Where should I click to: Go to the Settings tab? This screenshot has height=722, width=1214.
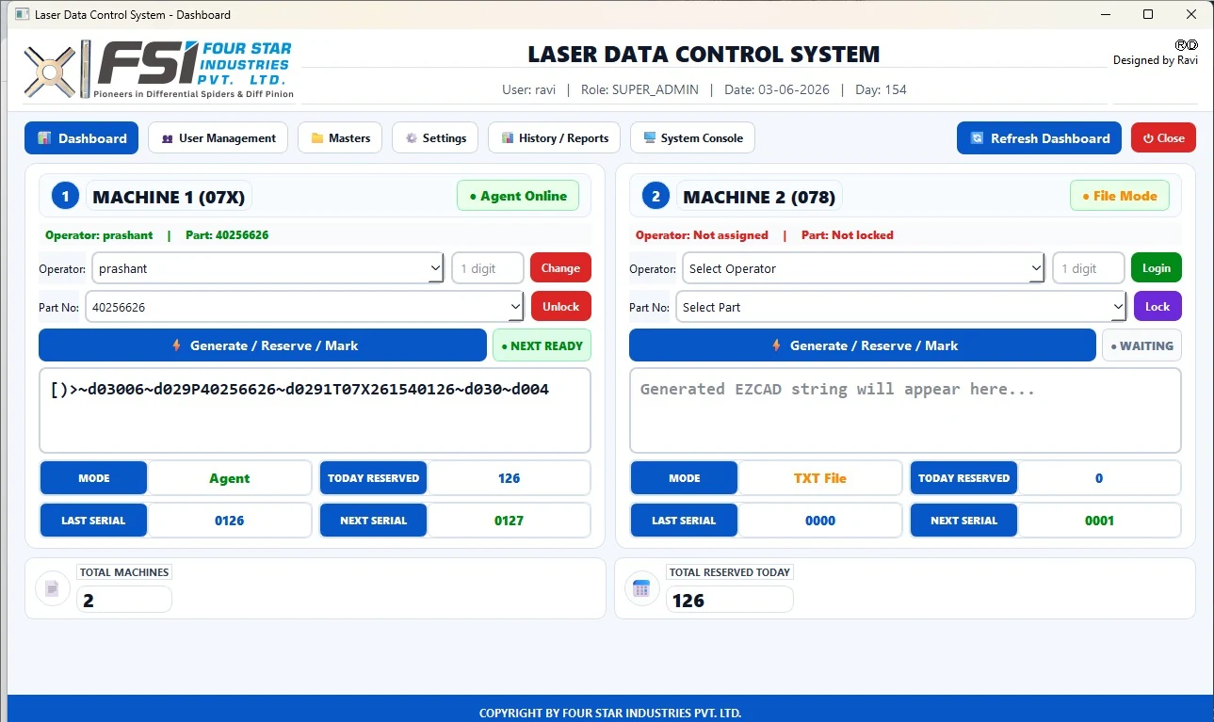435,138
